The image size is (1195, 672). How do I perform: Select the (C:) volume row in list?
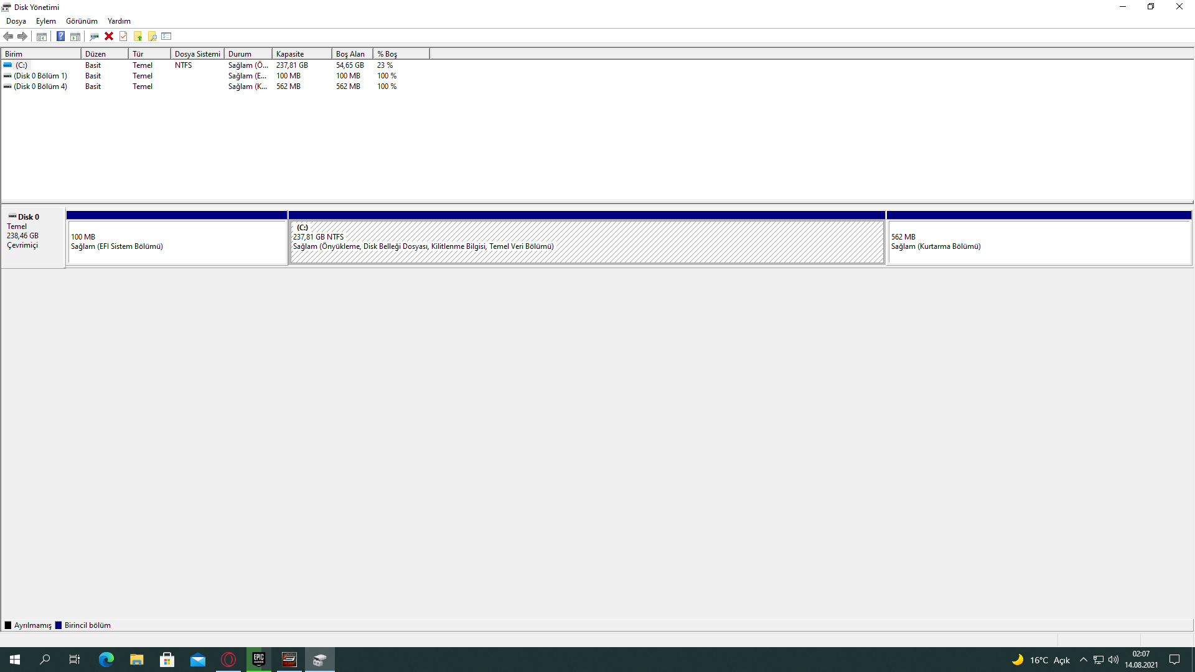point(22,65)
